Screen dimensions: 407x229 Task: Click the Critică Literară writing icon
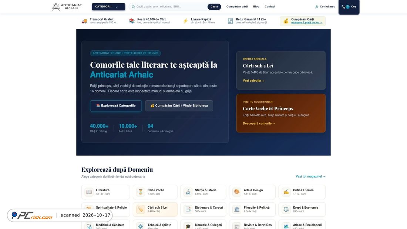point(286,192)
